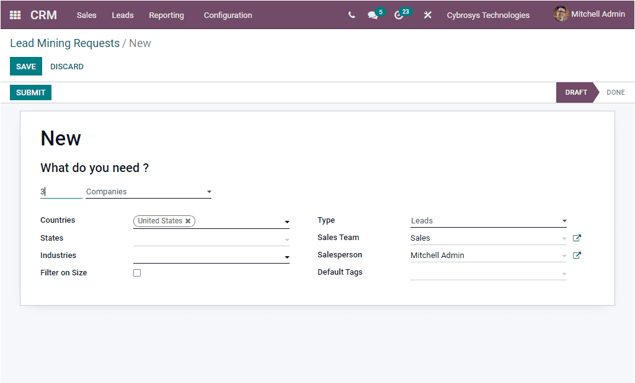This screenshot has width=635, height=383.
Task: Remove the United States country tag
Action: [x=188, y=221]
